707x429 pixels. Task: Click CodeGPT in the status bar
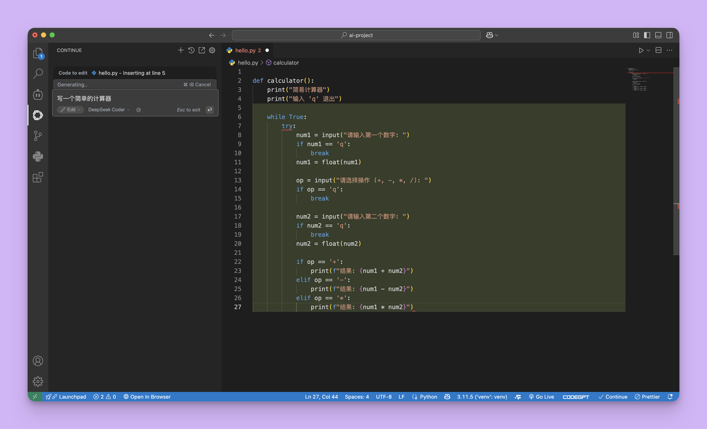coord(576,397)
